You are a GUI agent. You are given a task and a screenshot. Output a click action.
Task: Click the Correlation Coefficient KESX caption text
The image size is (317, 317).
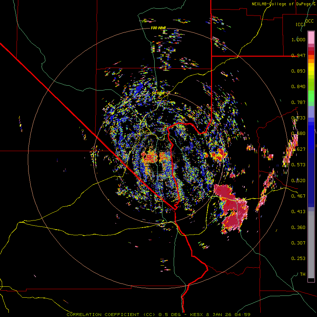pos(158,315)
